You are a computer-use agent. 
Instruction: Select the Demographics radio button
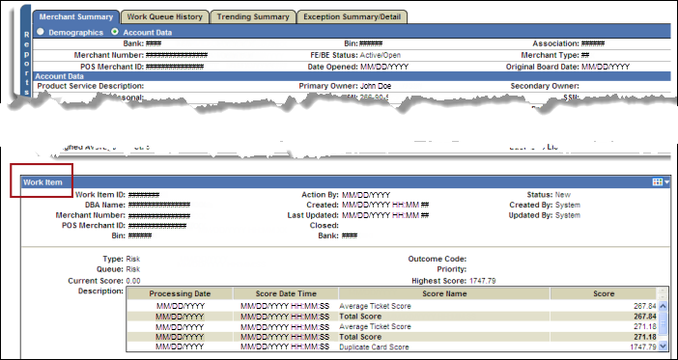[x=41, y=32]
